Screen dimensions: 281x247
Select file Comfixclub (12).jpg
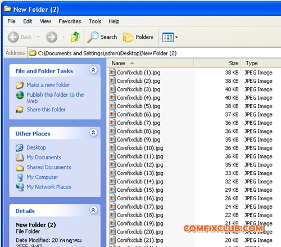140,164
